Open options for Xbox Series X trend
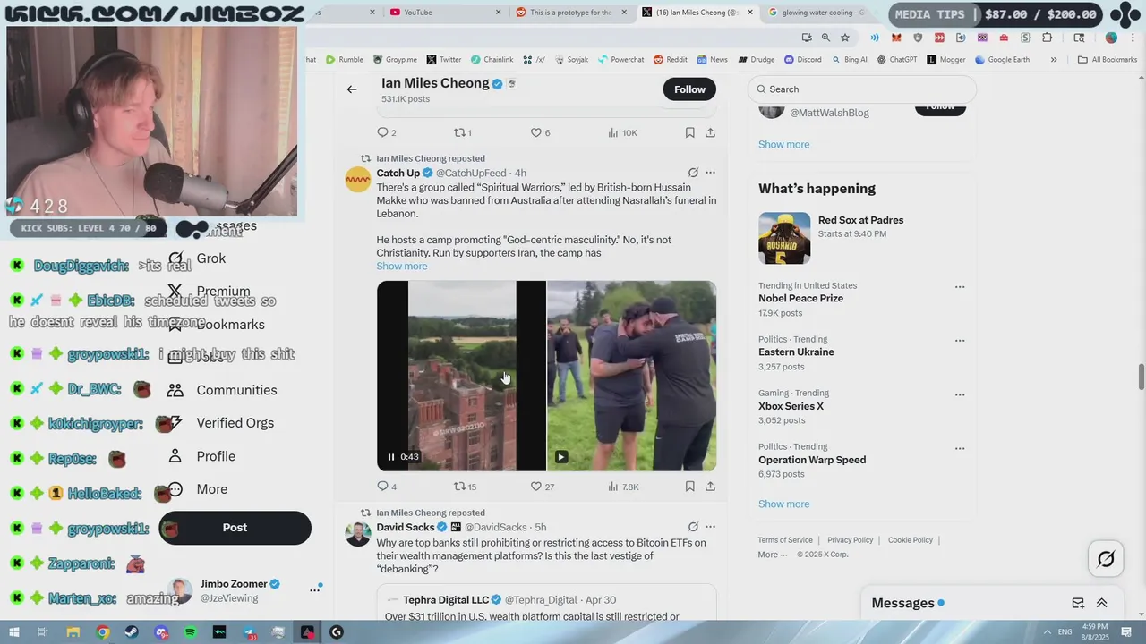This screenshot has height=644, width=1146. point(960,394)
